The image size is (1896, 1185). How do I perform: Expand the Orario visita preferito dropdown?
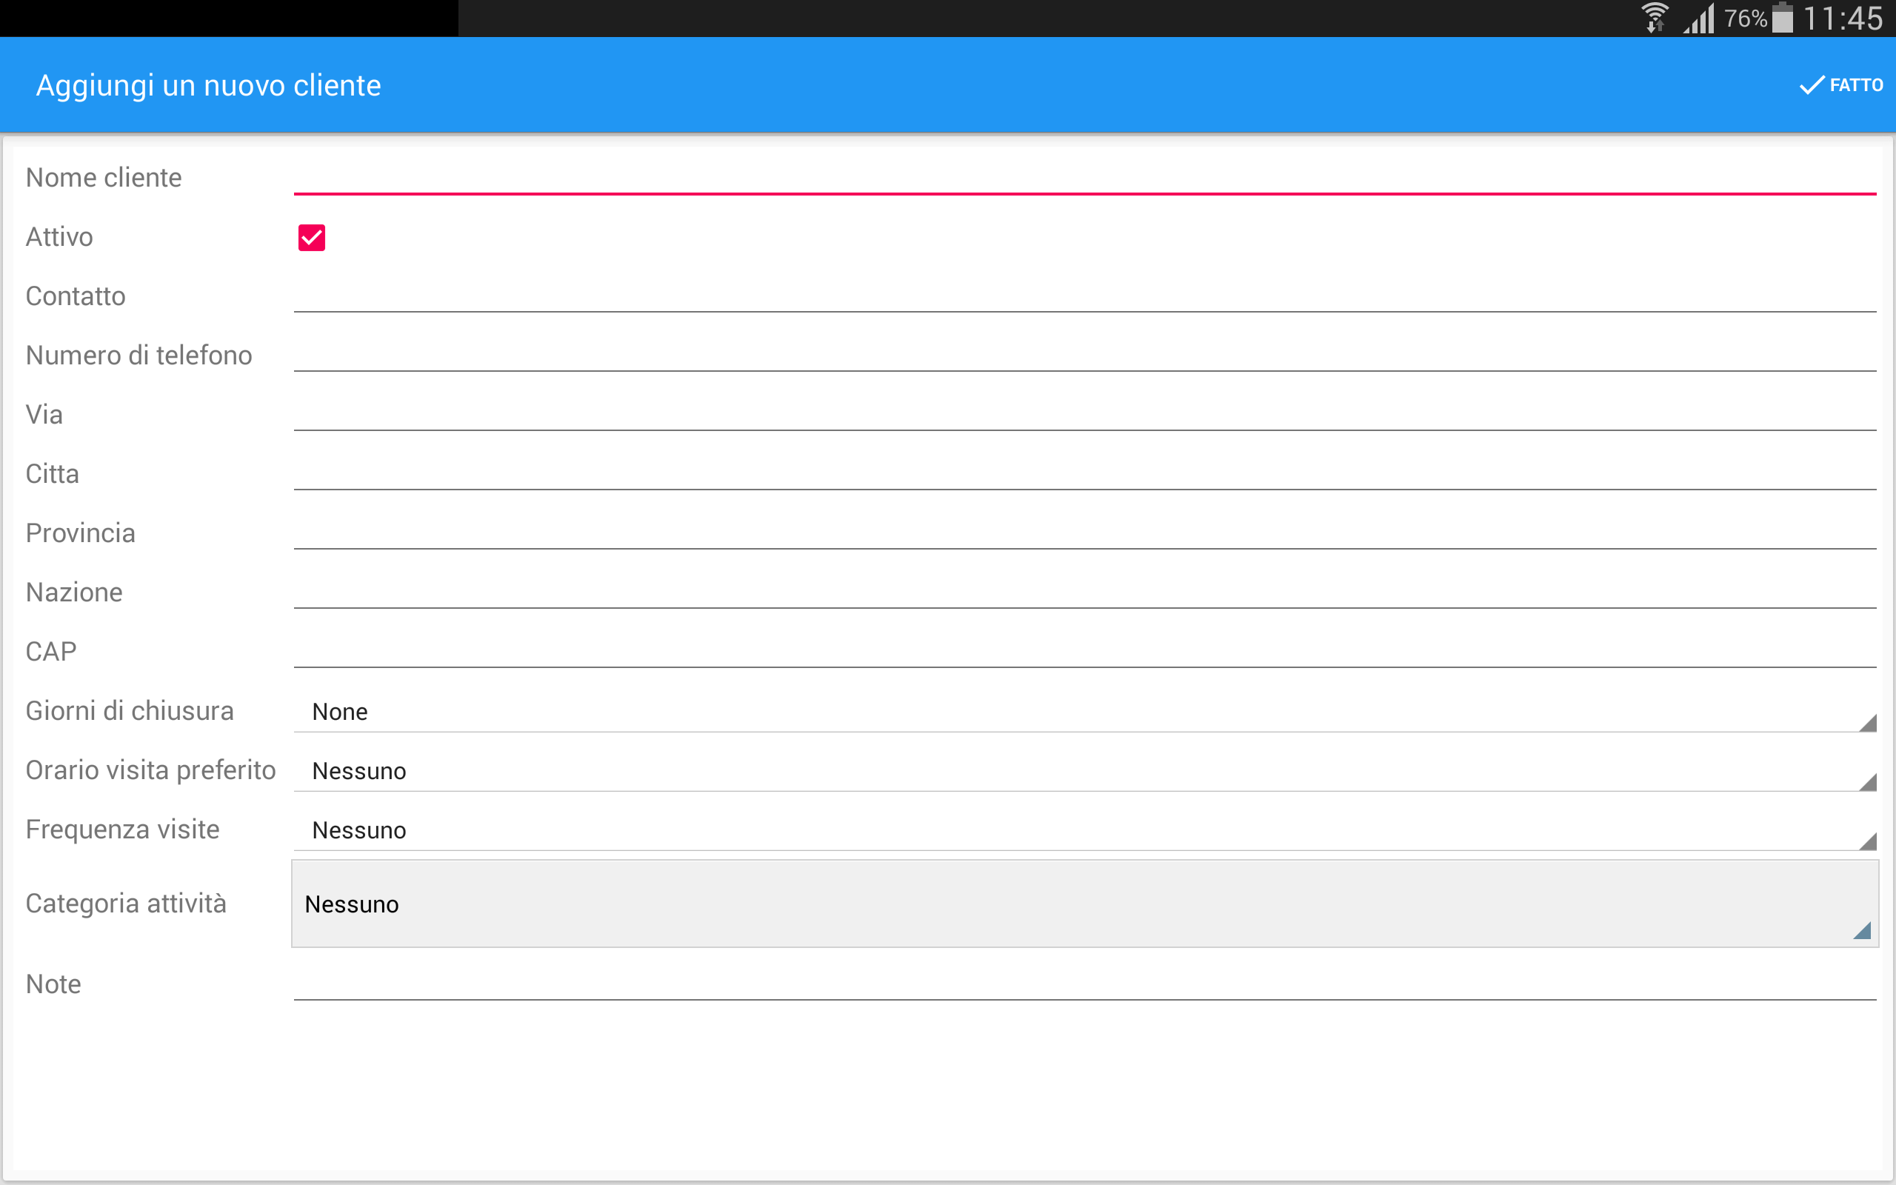(1085, 770)
